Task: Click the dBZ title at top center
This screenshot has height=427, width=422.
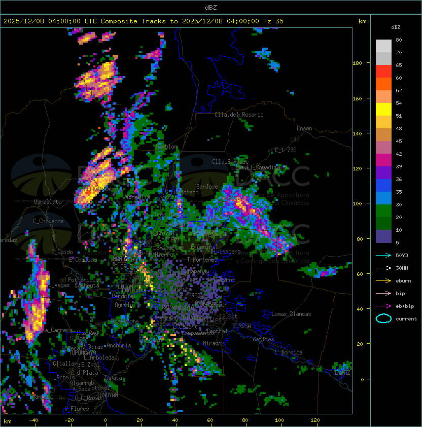Action: click(x=210, y=7)
